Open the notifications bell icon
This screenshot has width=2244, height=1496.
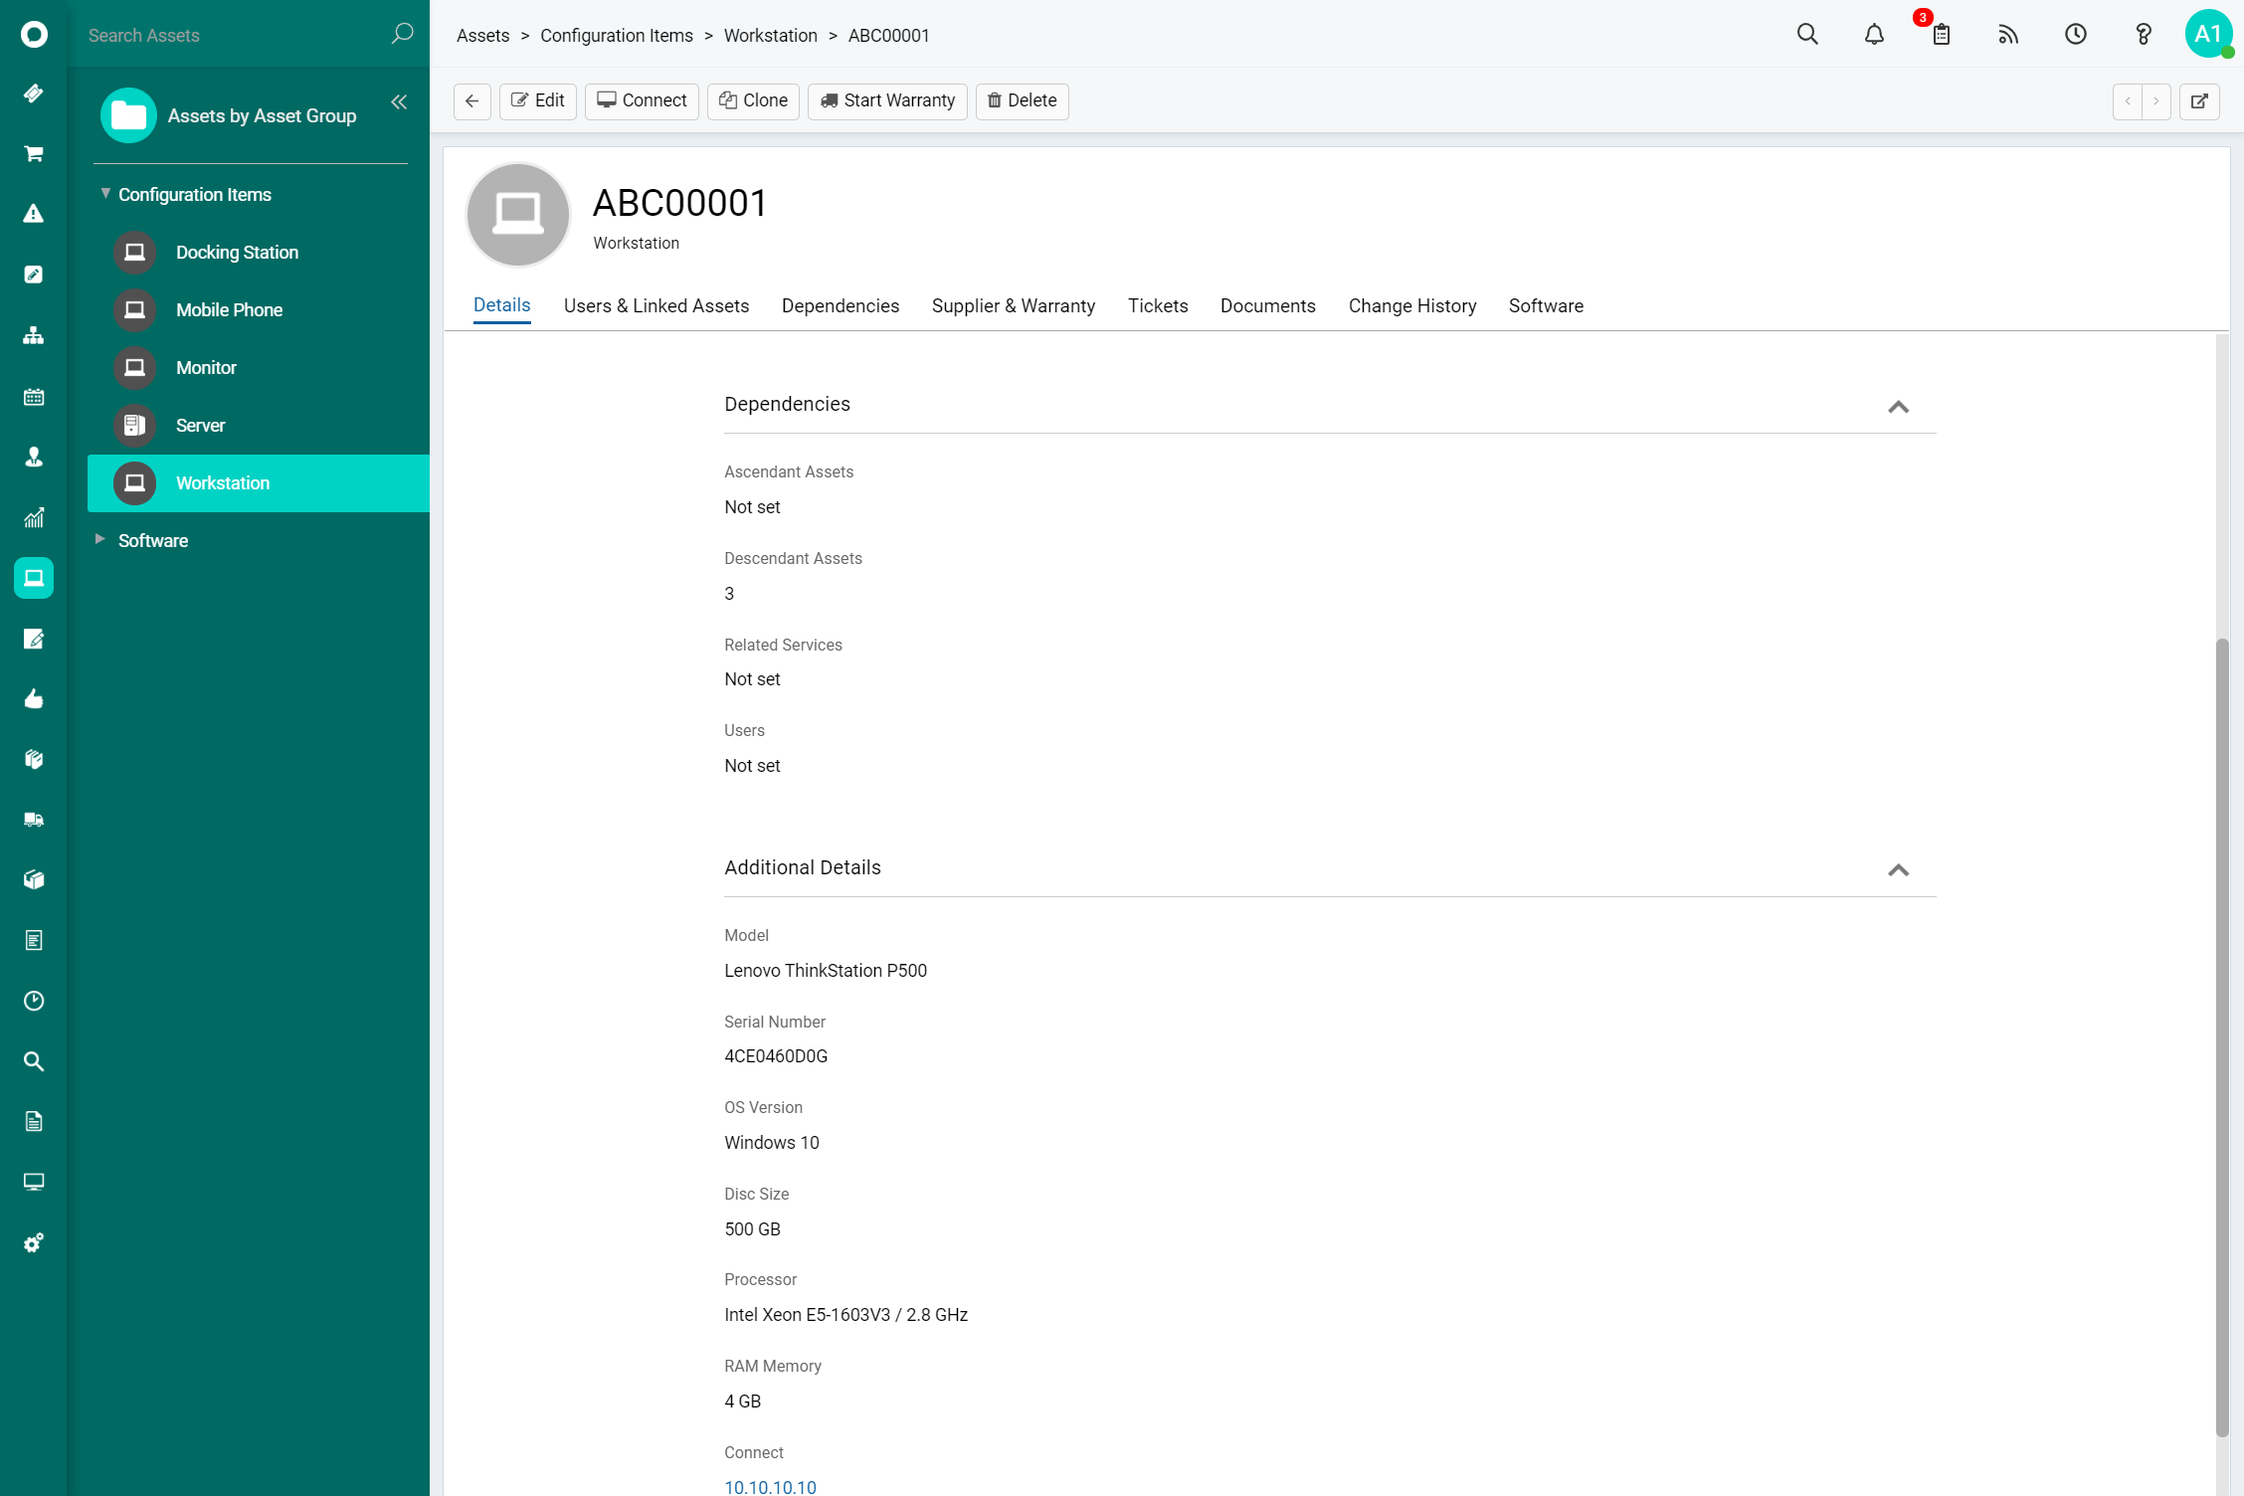[1873, 35]
